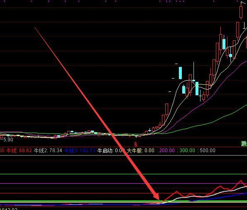Viewport: 247px width, 210px height.
Task: Click the purple 200.00 level label
Action: coord(167,151)
